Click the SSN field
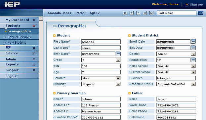Viewport: 206px width, 120px height. click(101, 66)
